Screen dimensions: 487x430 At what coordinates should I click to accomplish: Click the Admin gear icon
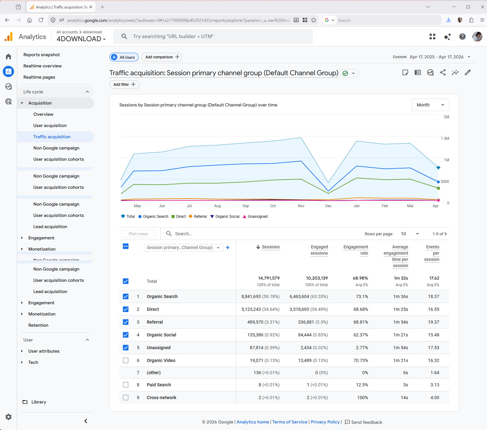click(x=8, y=417)
